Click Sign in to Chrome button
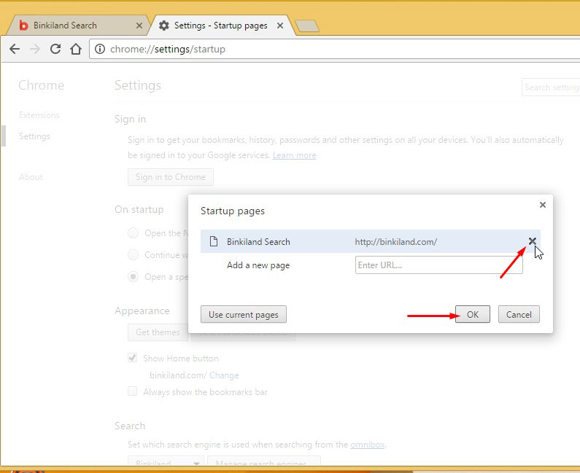The image size is (580, 473). [x=171, y=177]
